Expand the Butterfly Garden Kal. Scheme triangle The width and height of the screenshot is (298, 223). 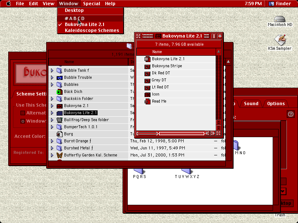52,155
